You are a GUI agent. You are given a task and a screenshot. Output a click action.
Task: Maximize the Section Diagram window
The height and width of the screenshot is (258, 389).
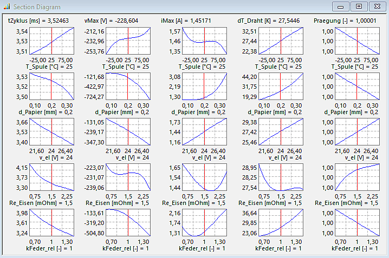click(358, 6)
